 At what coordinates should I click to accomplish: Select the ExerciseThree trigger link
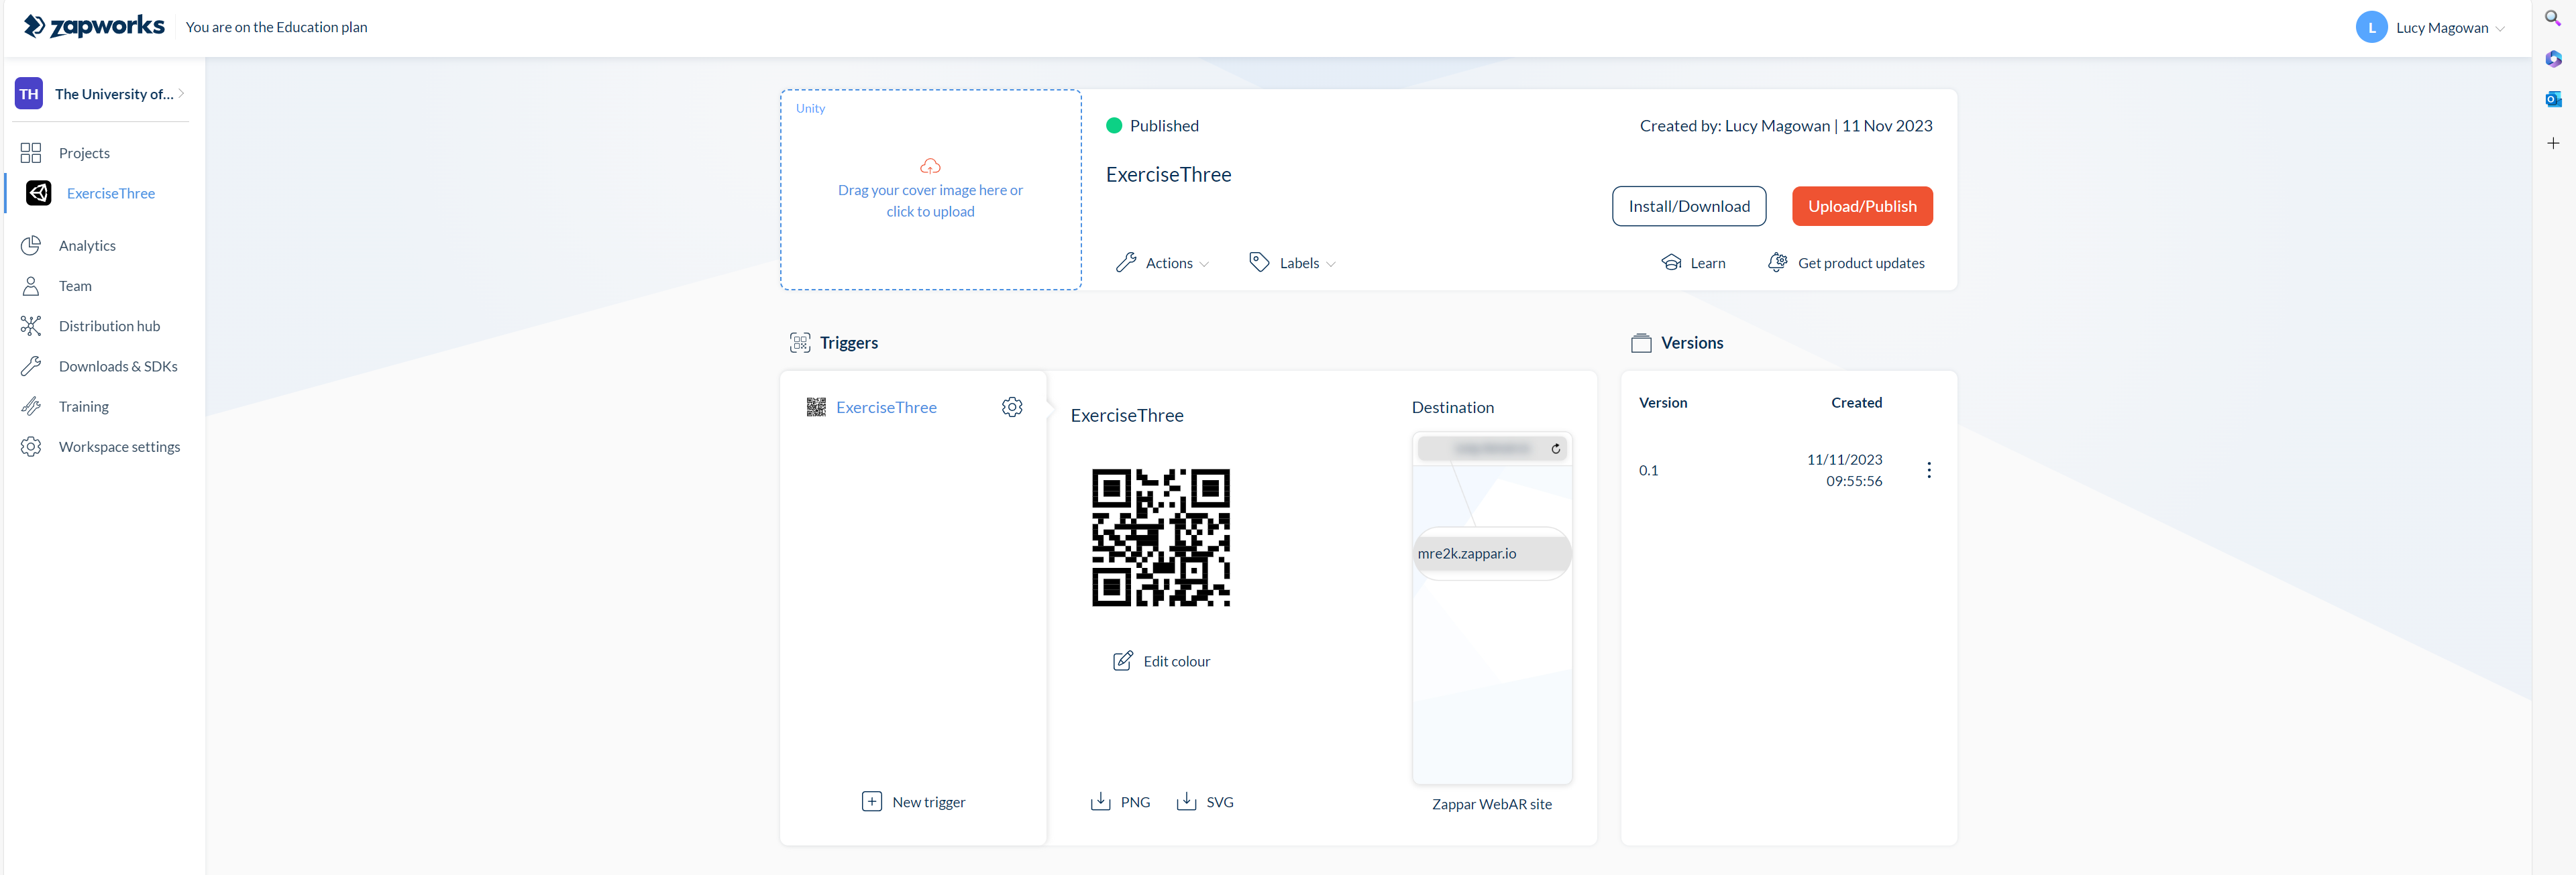point(886,407)
